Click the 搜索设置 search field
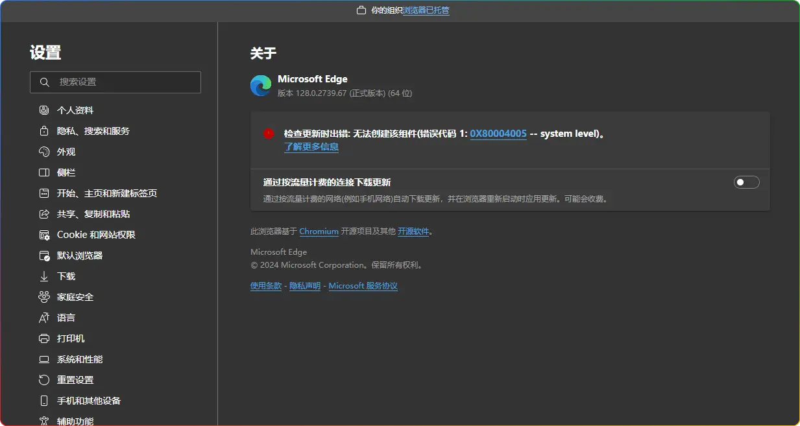The width and height of the screenshot is (800, 426). (115, 82)
